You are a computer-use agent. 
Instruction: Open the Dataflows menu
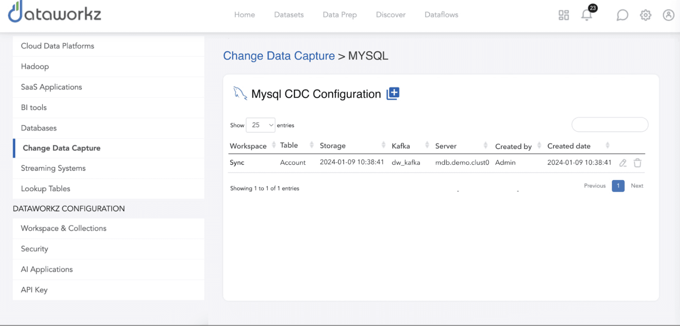click(x=441, y=15)
